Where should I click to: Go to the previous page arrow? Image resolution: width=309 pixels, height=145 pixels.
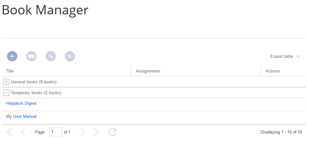point(23,132)
